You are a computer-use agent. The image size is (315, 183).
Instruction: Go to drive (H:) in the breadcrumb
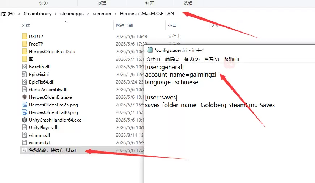(x=8, y=14)
